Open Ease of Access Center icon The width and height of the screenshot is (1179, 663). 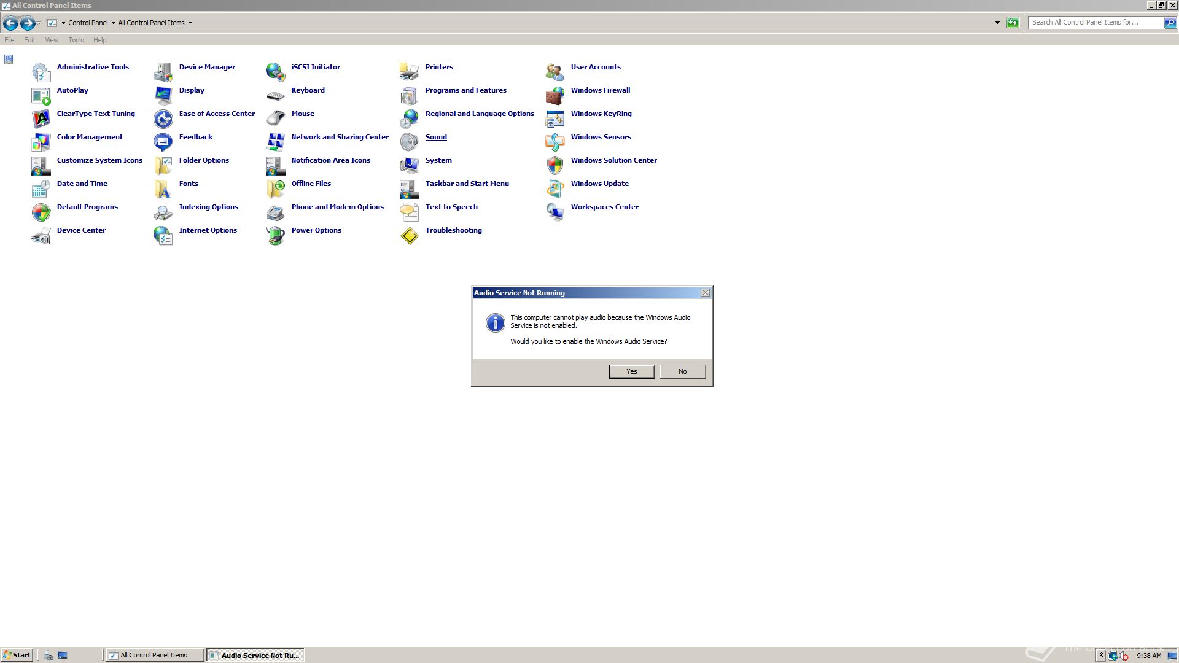(x=163, y=118)
